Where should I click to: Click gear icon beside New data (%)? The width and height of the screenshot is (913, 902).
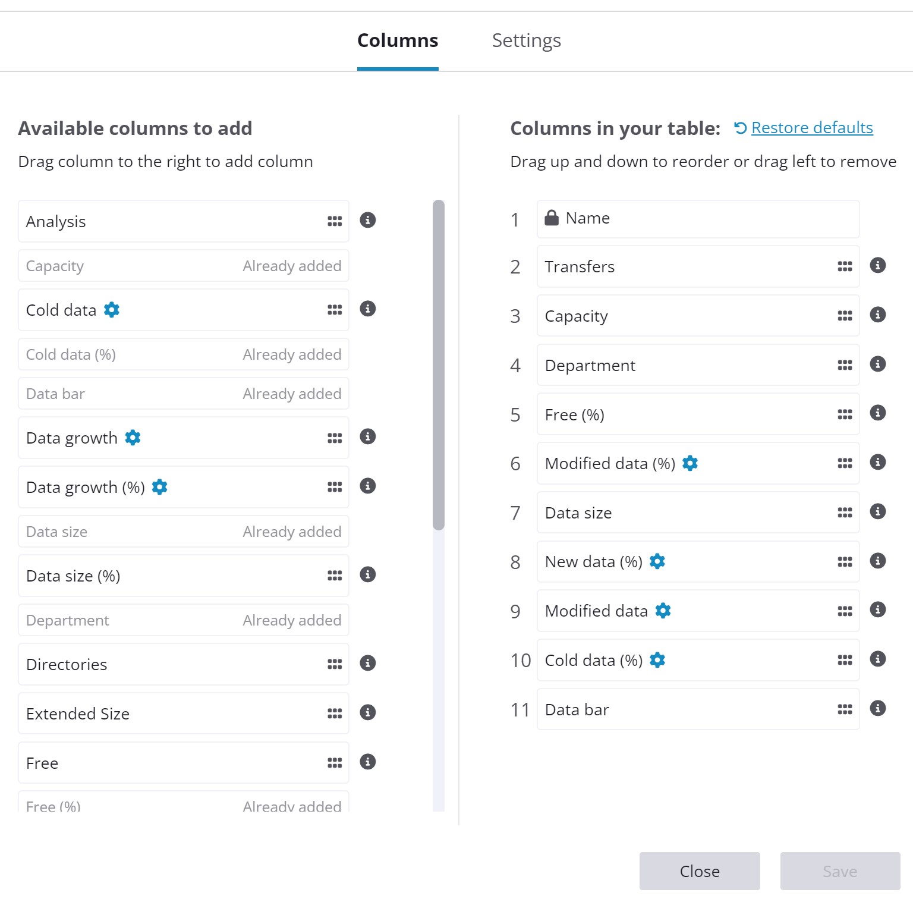click(x=657, y=561)
